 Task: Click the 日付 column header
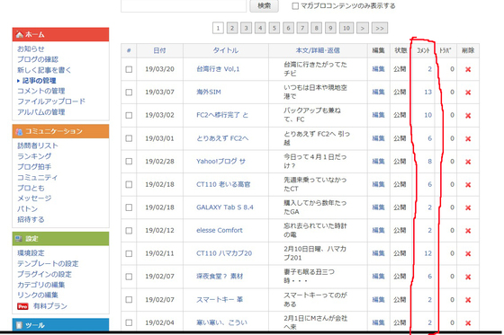[160, 50]
